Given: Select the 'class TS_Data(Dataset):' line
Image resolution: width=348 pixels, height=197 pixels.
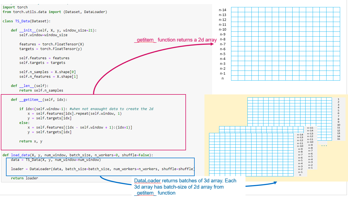Looking at the screenshot, I should (x=26, y=21).
